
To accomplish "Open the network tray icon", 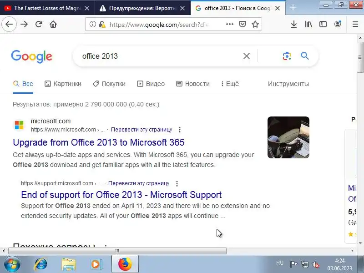I will pos(305,264).
